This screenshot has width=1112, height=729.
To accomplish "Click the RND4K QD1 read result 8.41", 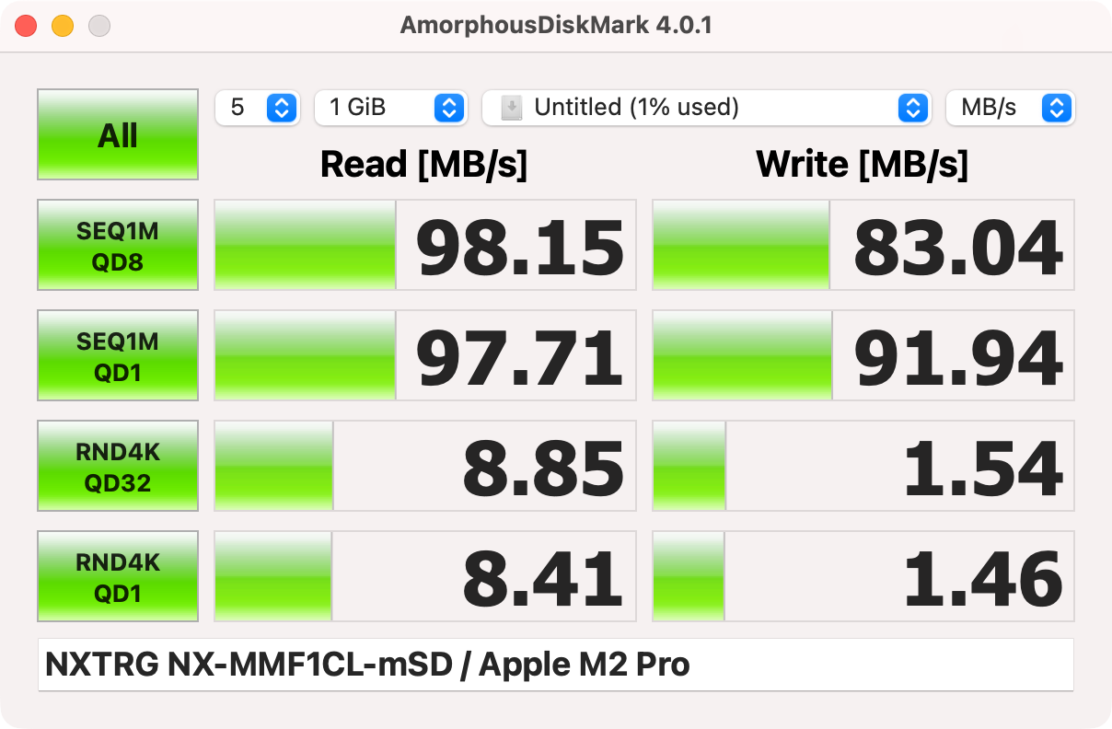I will (x=543, y=578).
